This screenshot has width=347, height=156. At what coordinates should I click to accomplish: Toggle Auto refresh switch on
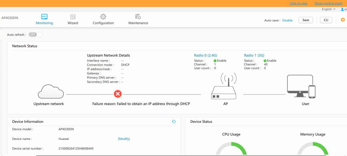tap(36, 34)
